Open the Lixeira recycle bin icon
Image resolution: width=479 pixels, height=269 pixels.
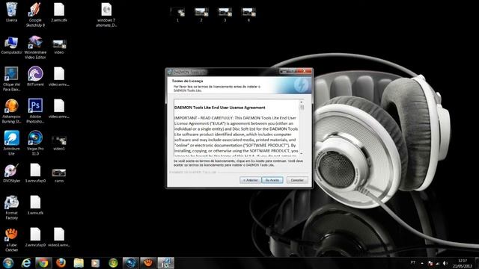tap(12, 12)
